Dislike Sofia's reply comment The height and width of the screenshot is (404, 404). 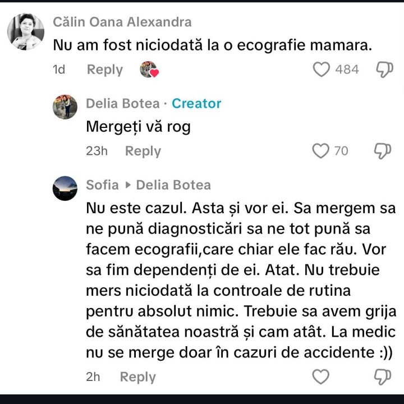click(x=383, y=377)
